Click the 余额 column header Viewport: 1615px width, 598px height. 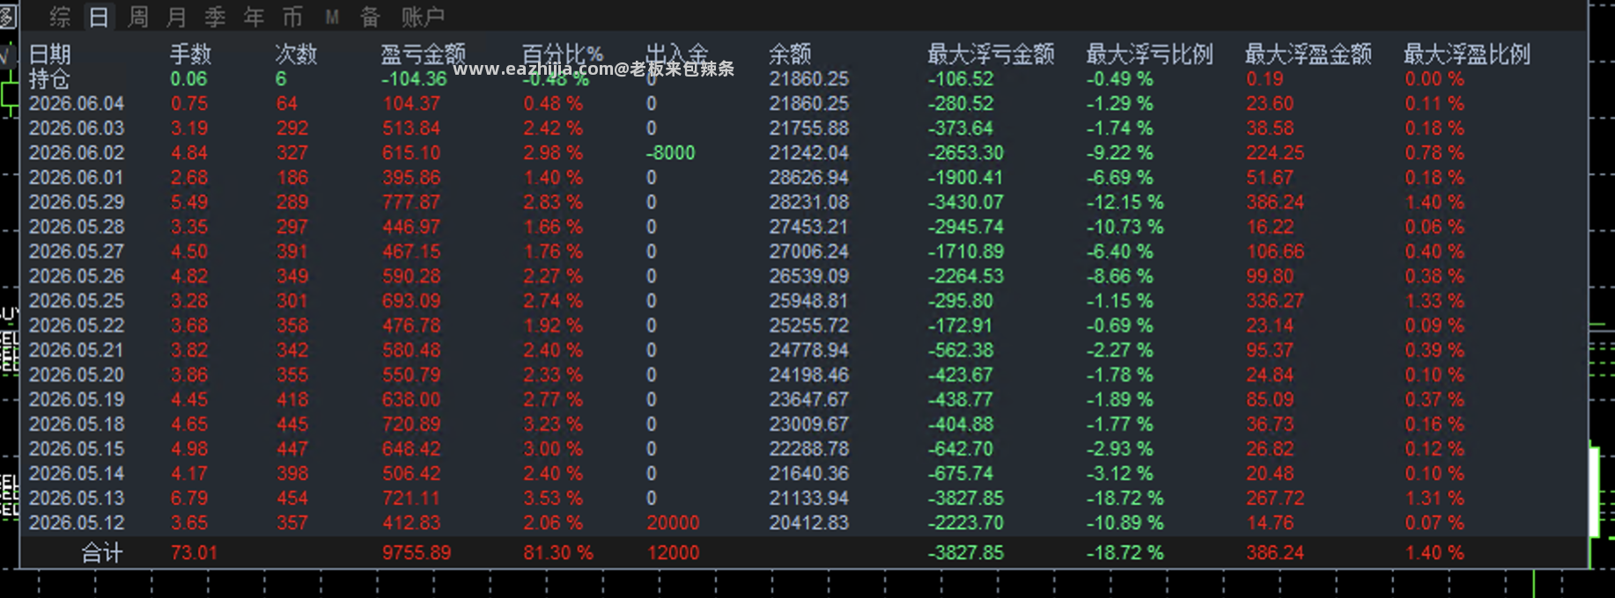pos(790,55)
